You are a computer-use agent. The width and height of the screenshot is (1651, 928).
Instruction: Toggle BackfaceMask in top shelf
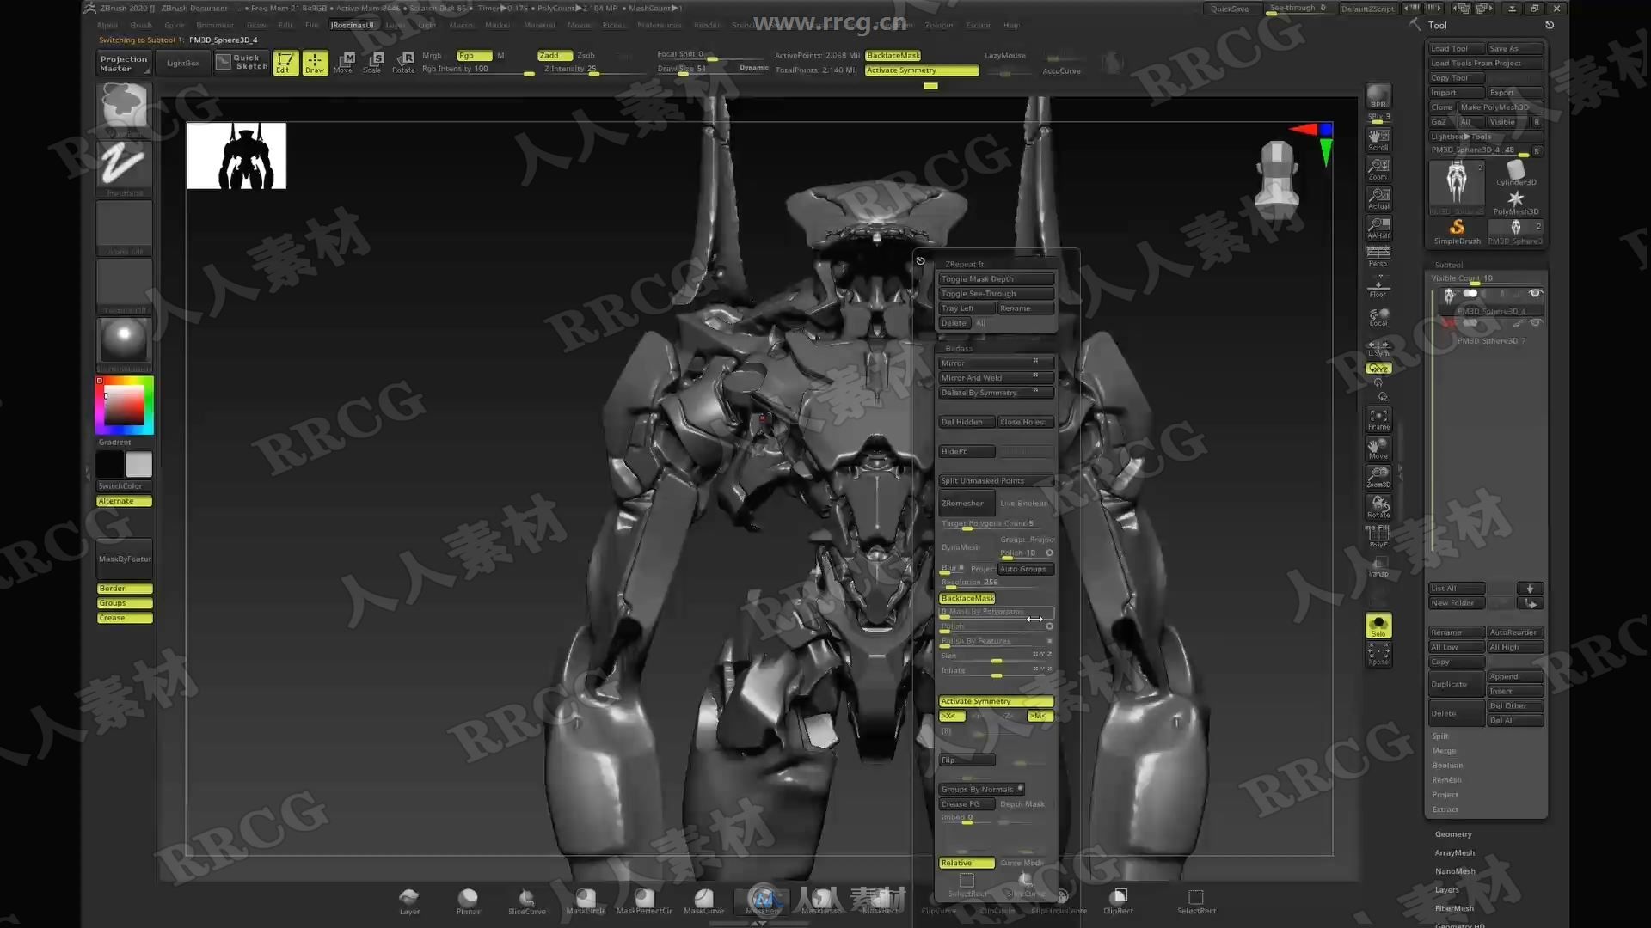coord(893,55)
